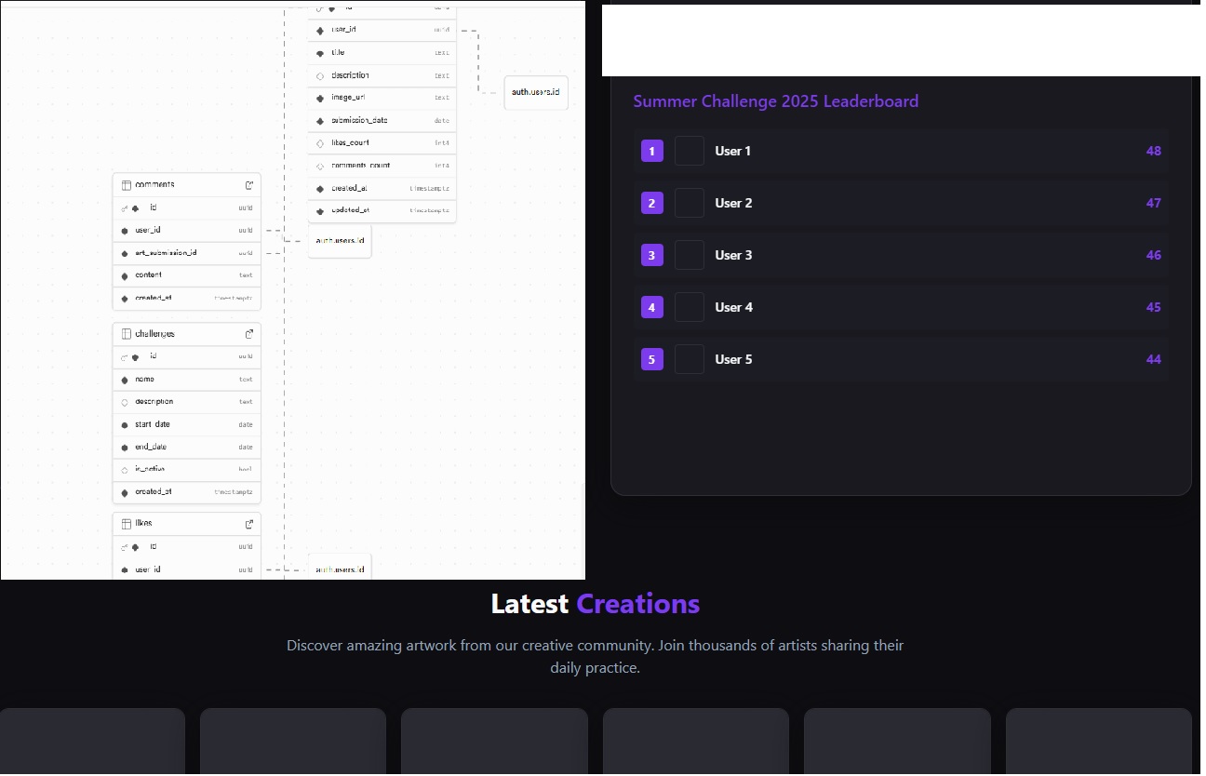Click User 2's score of 47
Image resolution: width=1206 pixels, height=776 pixels.
(1154, 203)
